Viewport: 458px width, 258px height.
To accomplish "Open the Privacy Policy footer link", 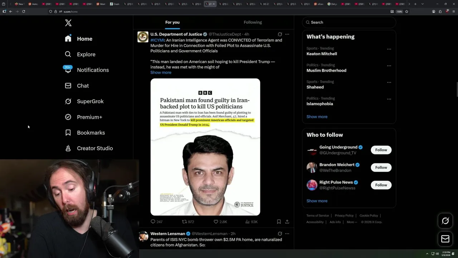I will click(x=344, y=216).
